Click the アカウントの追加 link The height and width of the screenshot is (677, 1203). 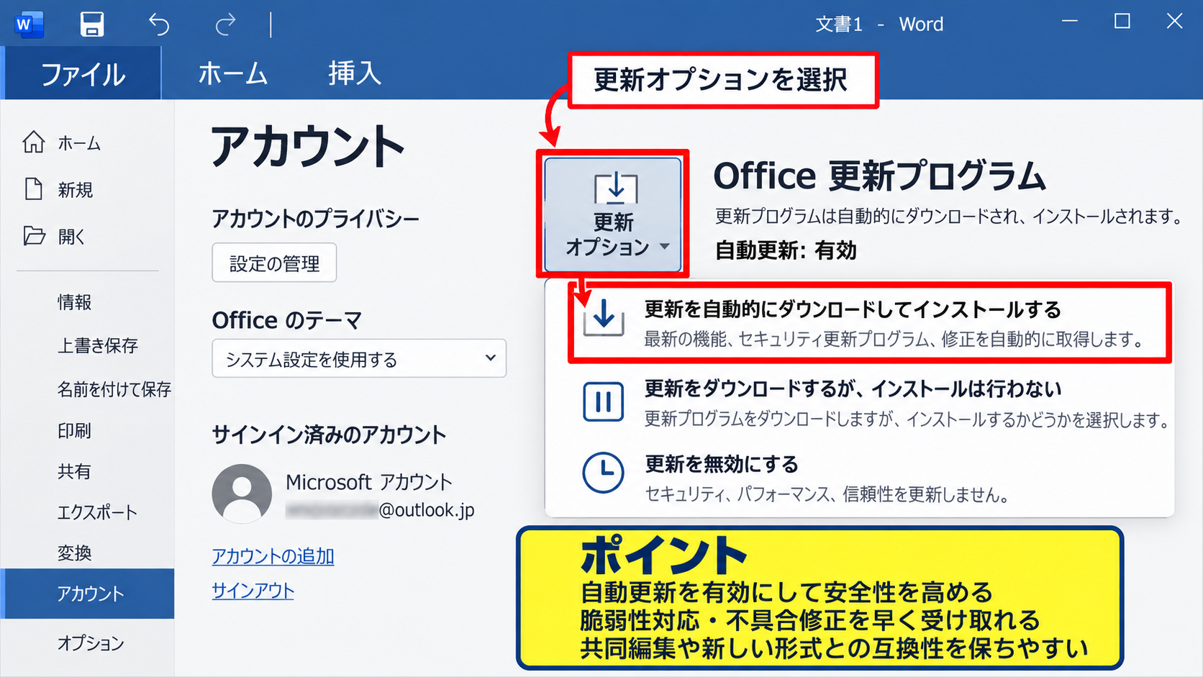(x=273, y=556)
